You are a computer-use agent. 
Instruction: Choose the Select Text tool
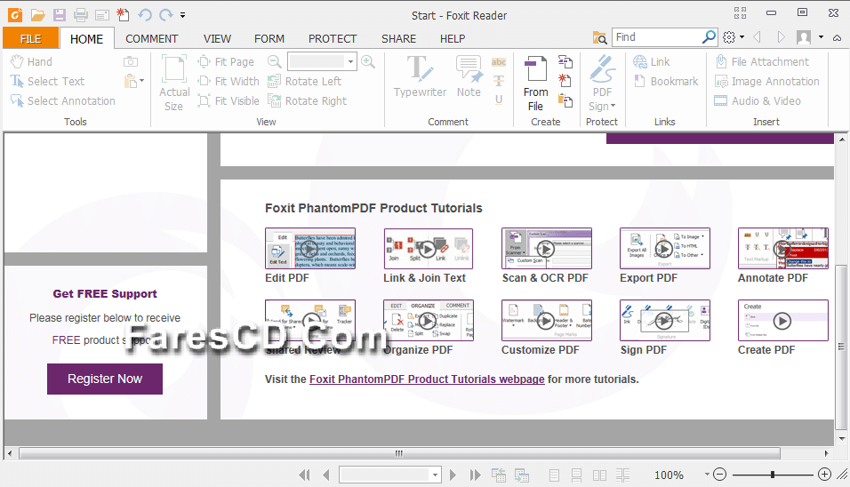pos(48,81)
